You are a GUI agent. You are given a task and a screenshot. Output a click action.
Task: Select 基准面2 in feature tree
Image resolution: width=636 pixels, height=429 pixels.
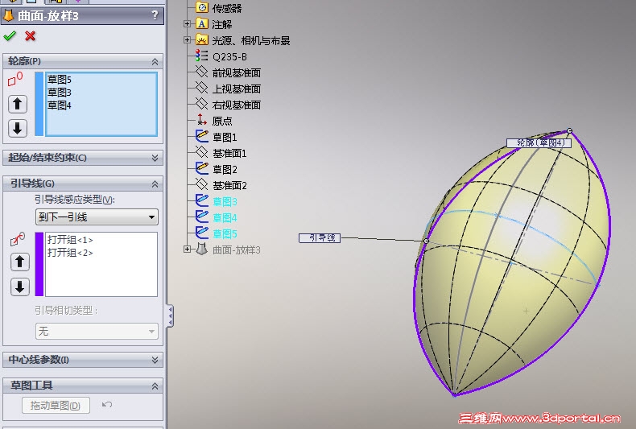pyautogui.click(x=229, y=186)
